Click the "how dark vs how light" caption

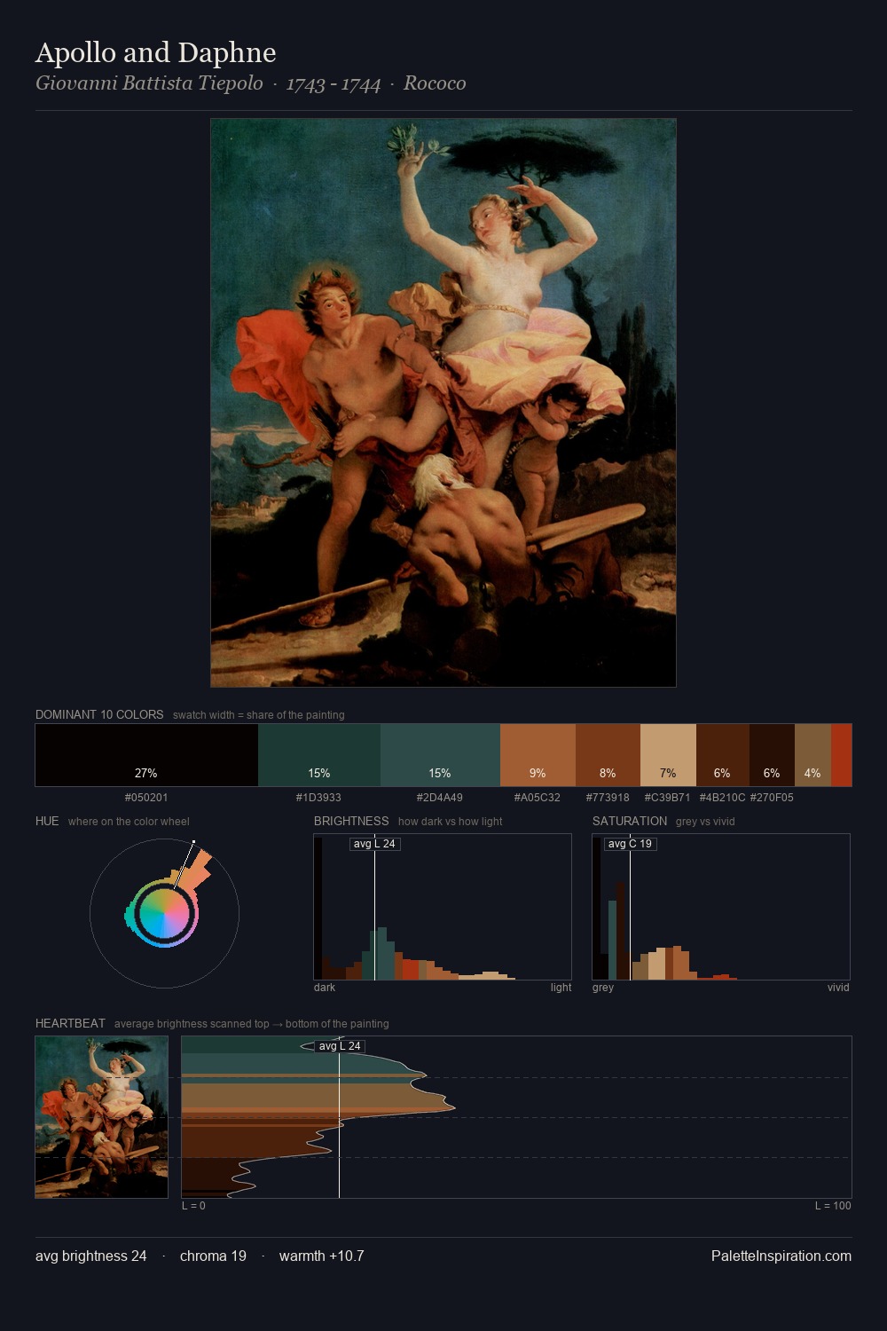click(451, 822)
